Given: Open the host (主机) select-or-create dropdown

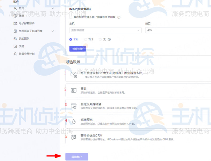Looking at the screenshot, I should [x=105, y=30].
